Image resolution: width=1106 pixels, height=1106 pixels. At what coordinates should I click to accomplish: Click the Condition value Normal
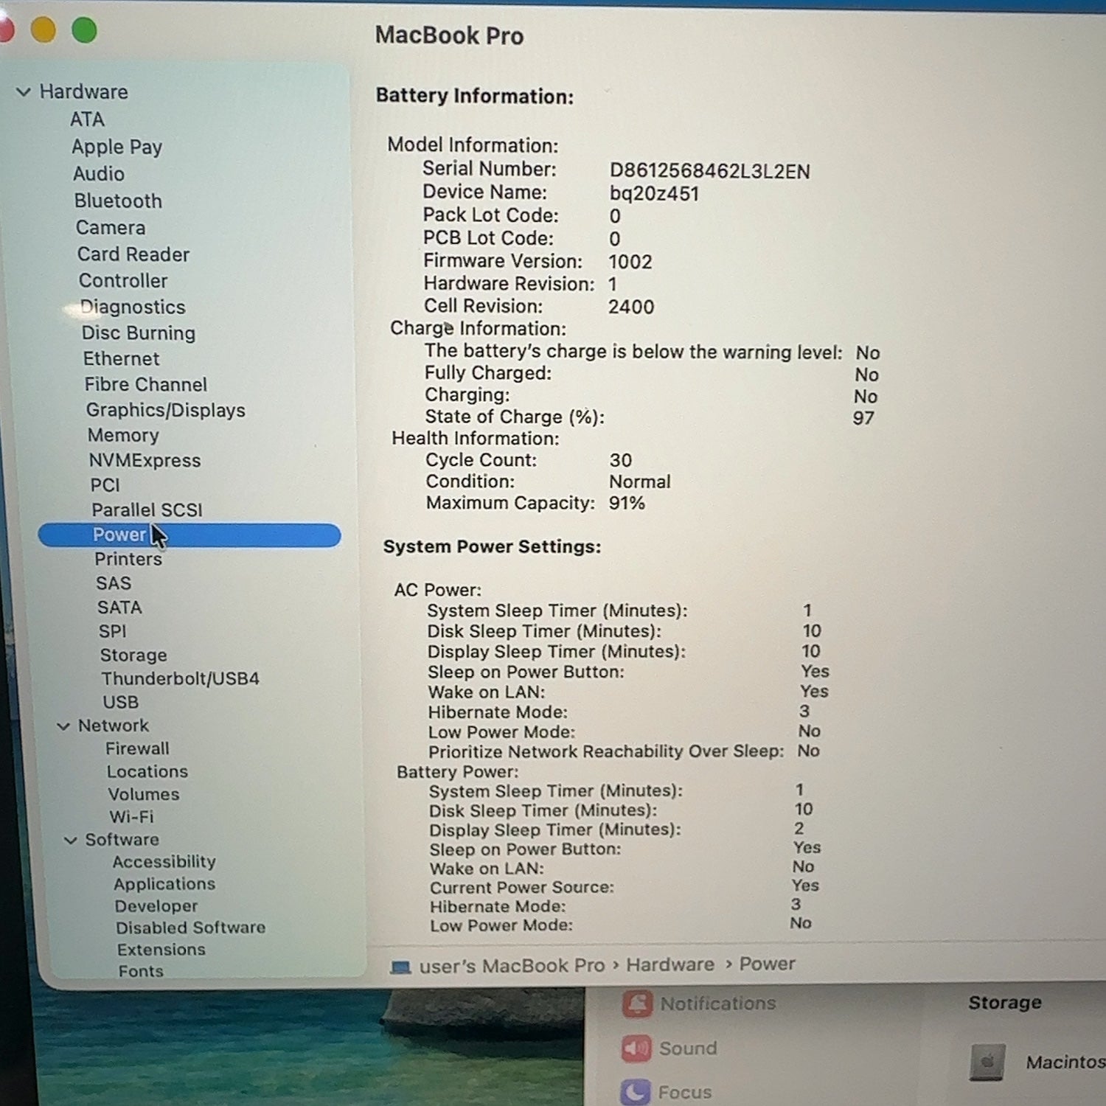tap(640, 481)
